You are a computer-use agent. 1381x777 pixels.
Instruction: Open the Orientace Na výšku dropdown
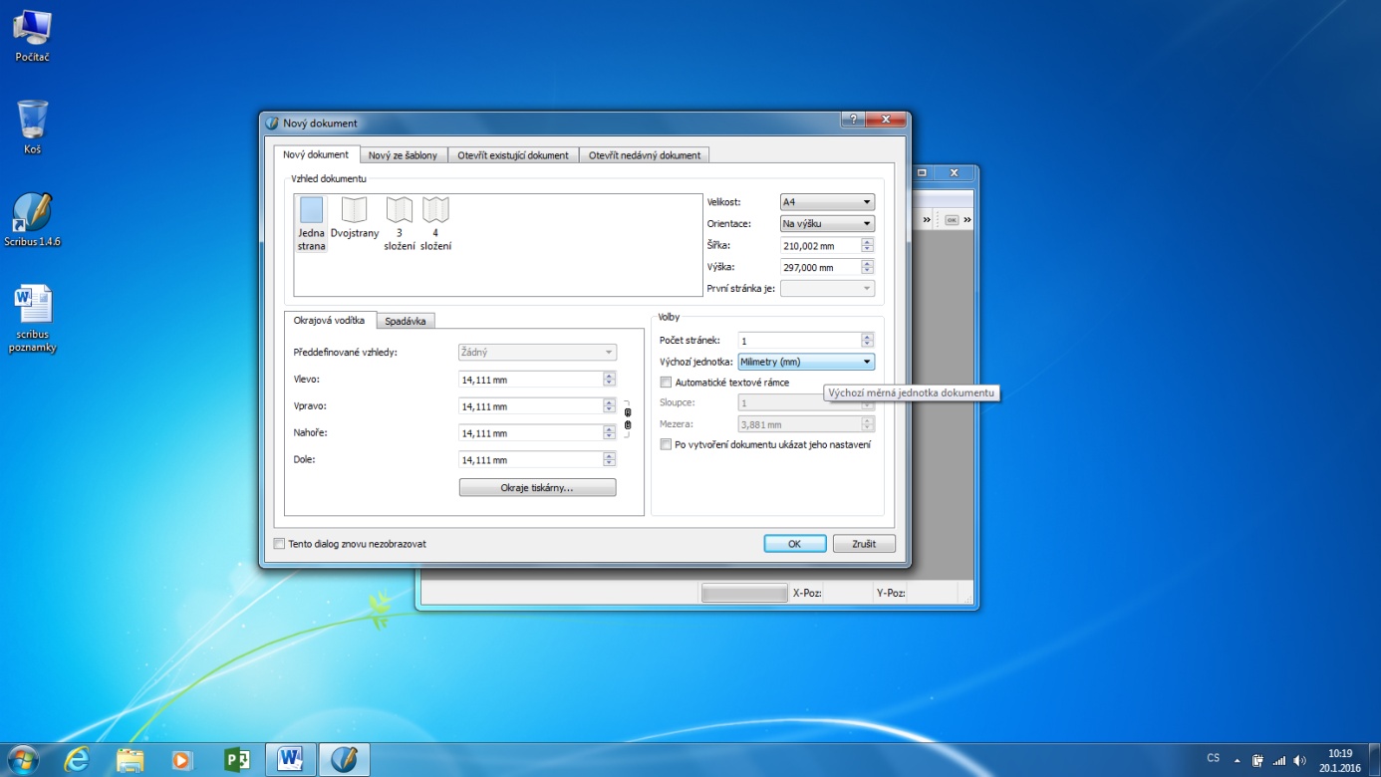[x=827, y=224]
